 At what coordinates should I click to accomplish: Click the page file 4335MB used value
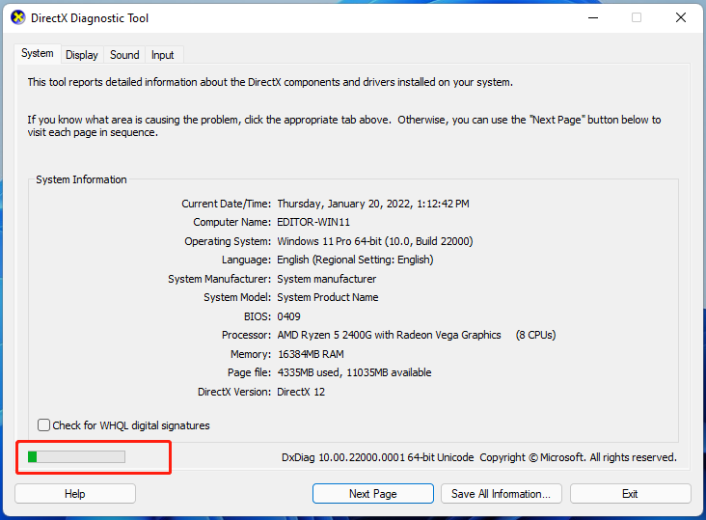tap(354, 372)
